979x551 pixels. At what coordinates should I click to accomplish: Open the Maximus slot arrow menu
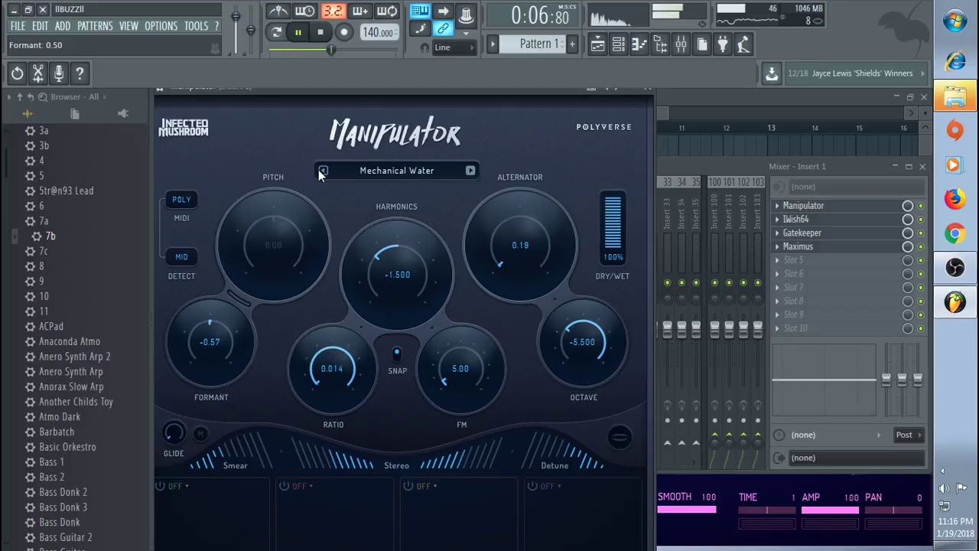pos(777,247)
